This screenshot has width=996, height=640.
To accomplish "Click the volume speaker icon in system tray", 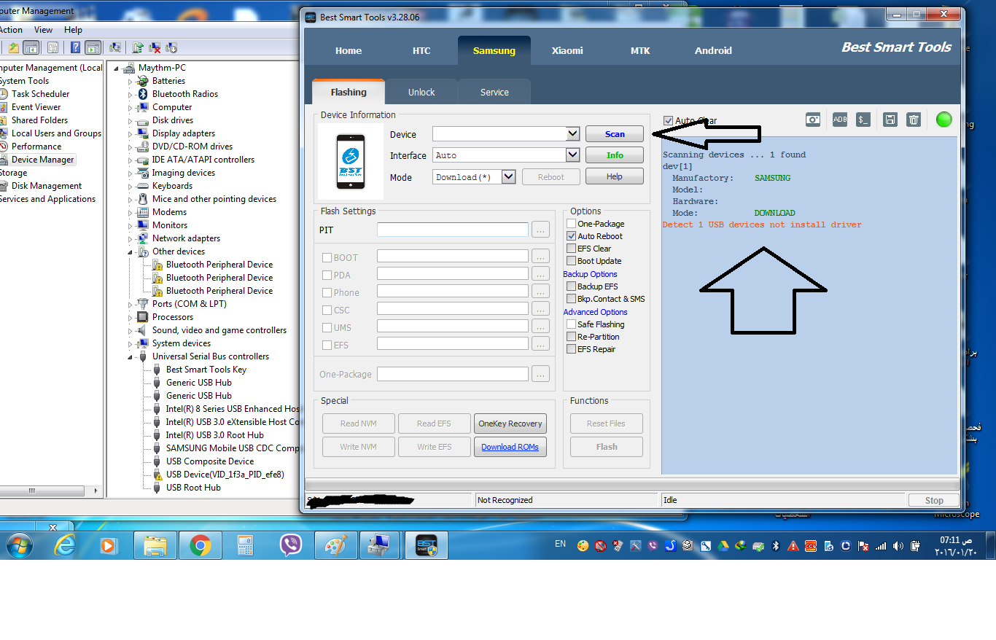I will click(x=897, y=545).
